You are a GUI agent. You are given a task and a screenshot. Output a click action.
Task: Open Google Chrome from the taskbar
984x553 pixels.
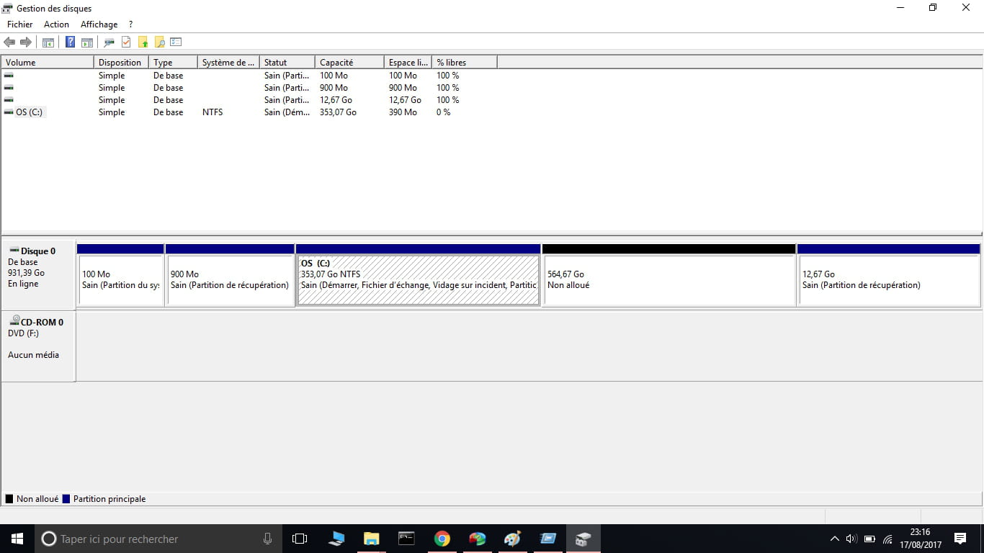(x=442, y=539)
